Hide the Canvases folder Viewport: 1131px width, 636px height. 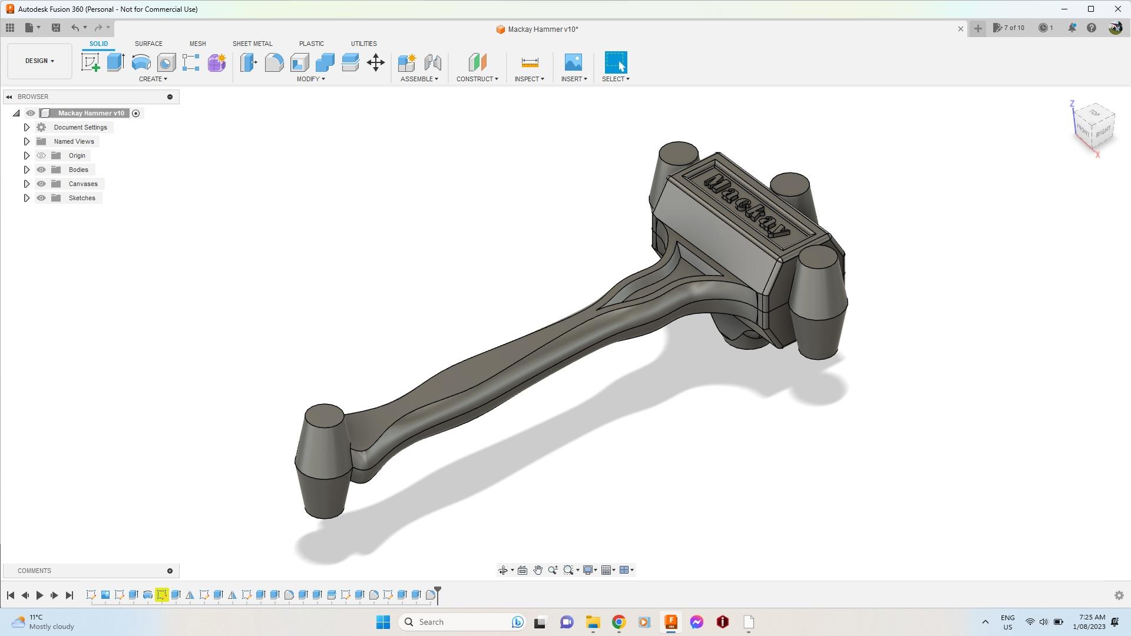(x=41, y=184)
